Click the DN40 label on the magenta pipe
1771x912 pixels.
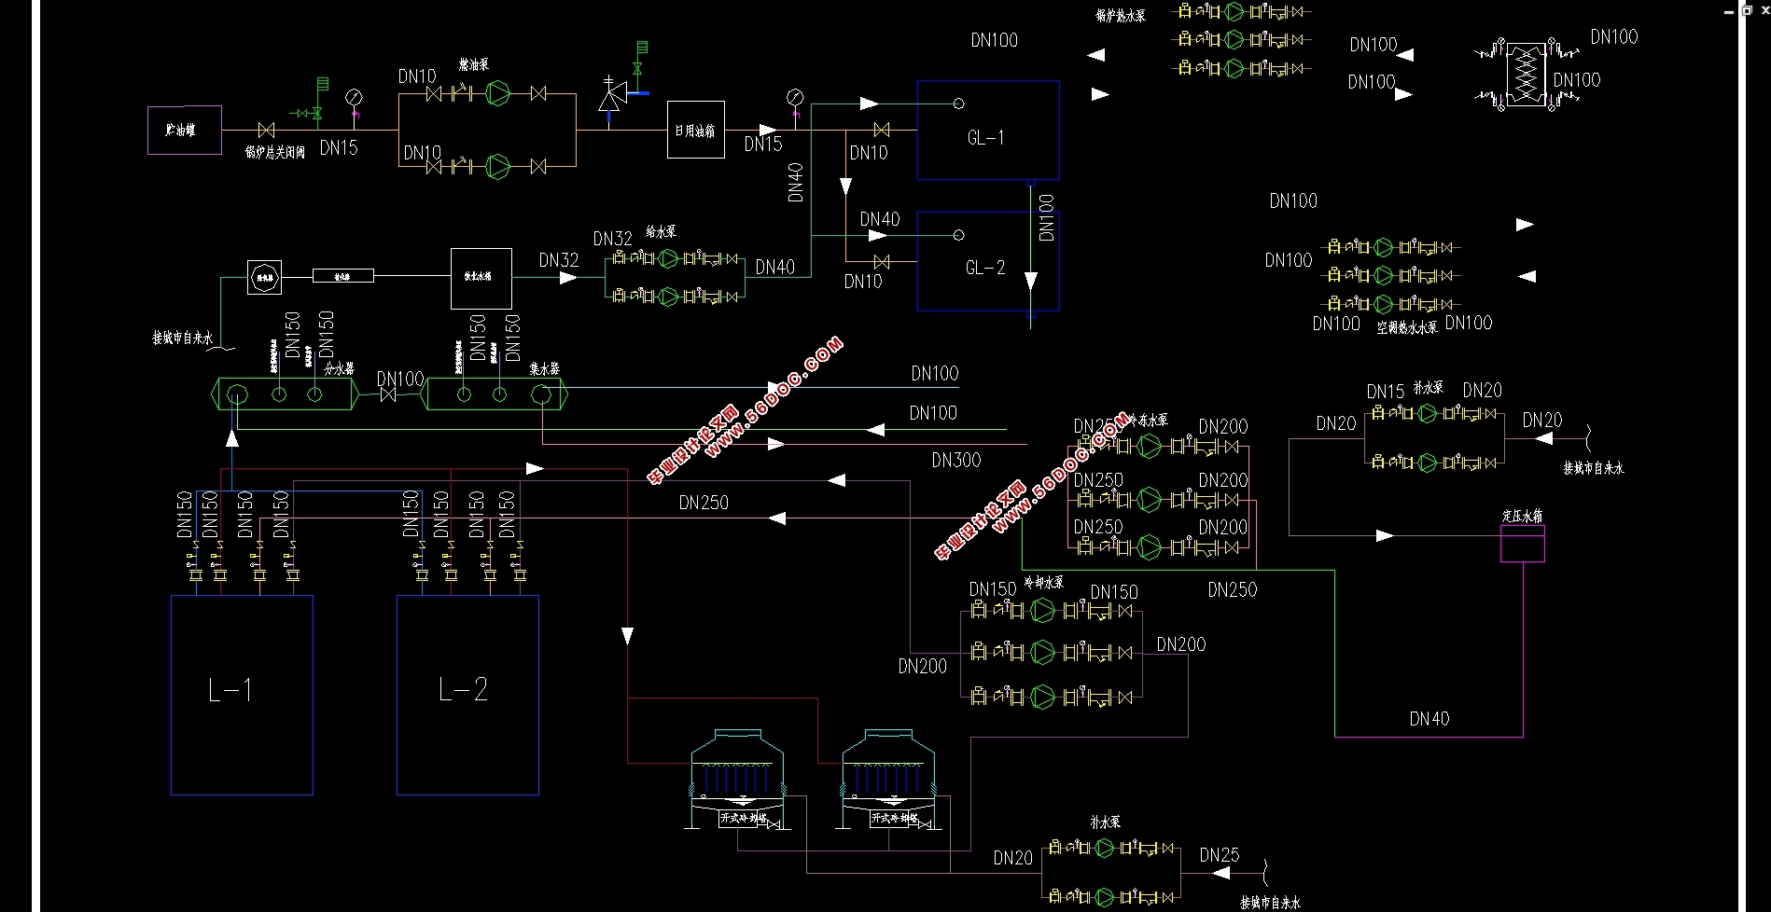click(x=1429, y=718)
